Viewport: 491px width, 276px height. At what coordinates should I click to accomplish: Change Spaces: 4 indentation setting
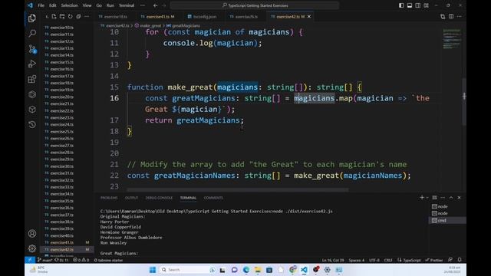[x=357, y=260]
